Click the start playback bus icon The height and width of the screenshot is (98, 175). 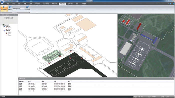coord(27,7)
